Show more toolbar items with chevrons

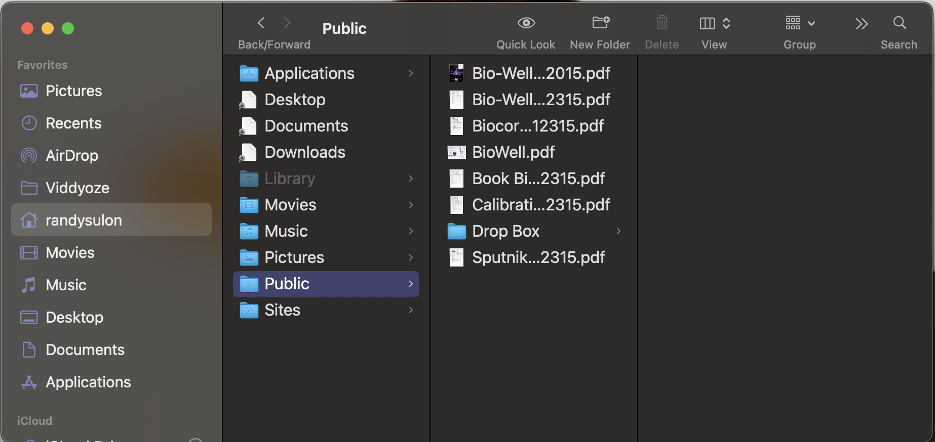tap(861, 23)
